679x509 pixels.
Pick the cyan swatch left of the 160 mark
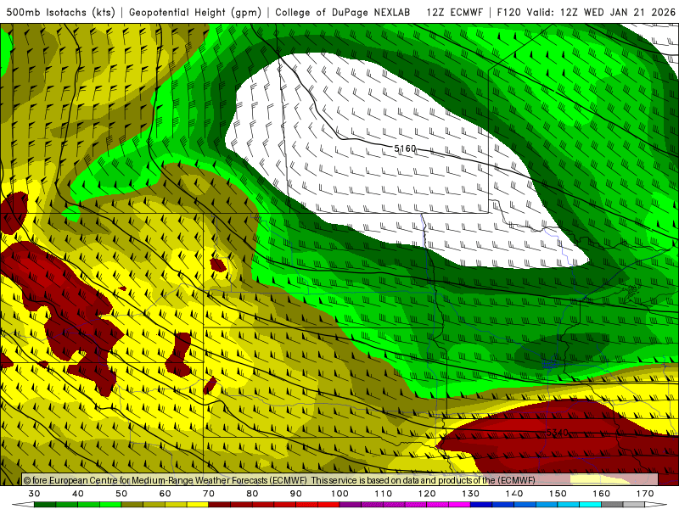(590, 505)
